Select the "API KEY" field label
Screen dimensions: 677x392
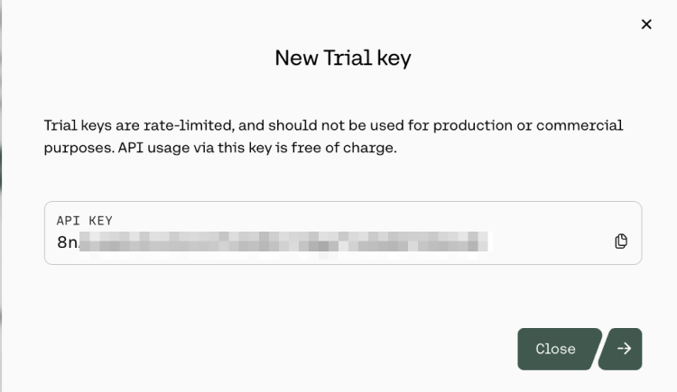pos(84,221)
